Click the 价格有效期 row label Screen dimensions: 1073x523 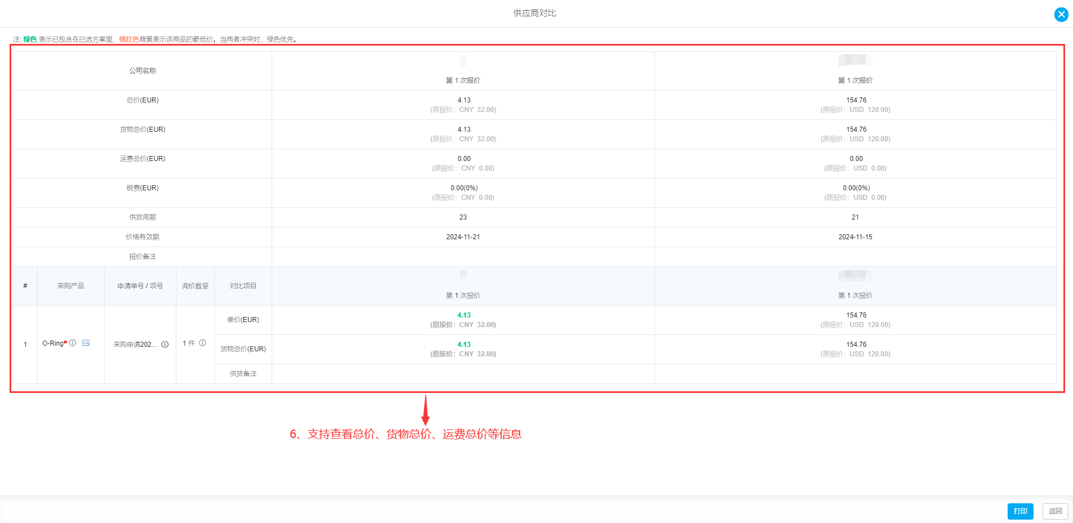[143, 237]
